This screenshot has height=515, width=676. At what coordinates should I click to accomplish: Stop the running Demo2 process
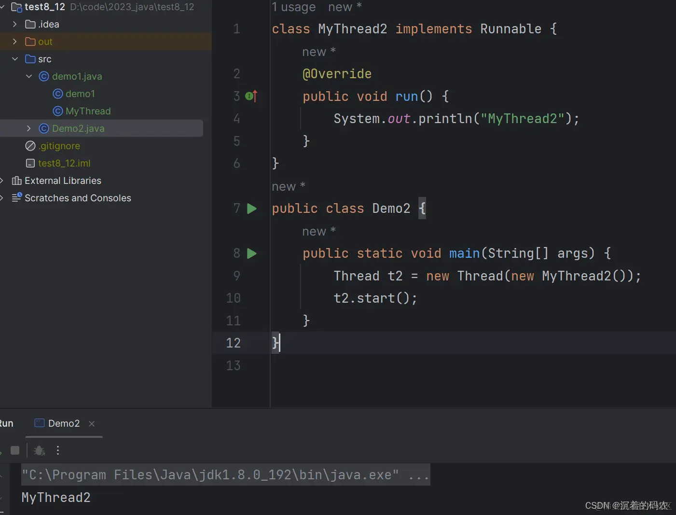click(15, 450)
